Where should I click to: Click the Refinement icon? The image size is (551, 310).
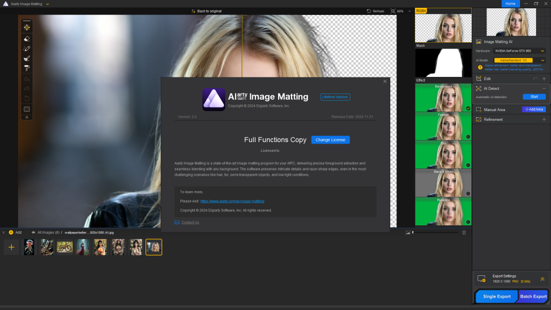point(479,119)
